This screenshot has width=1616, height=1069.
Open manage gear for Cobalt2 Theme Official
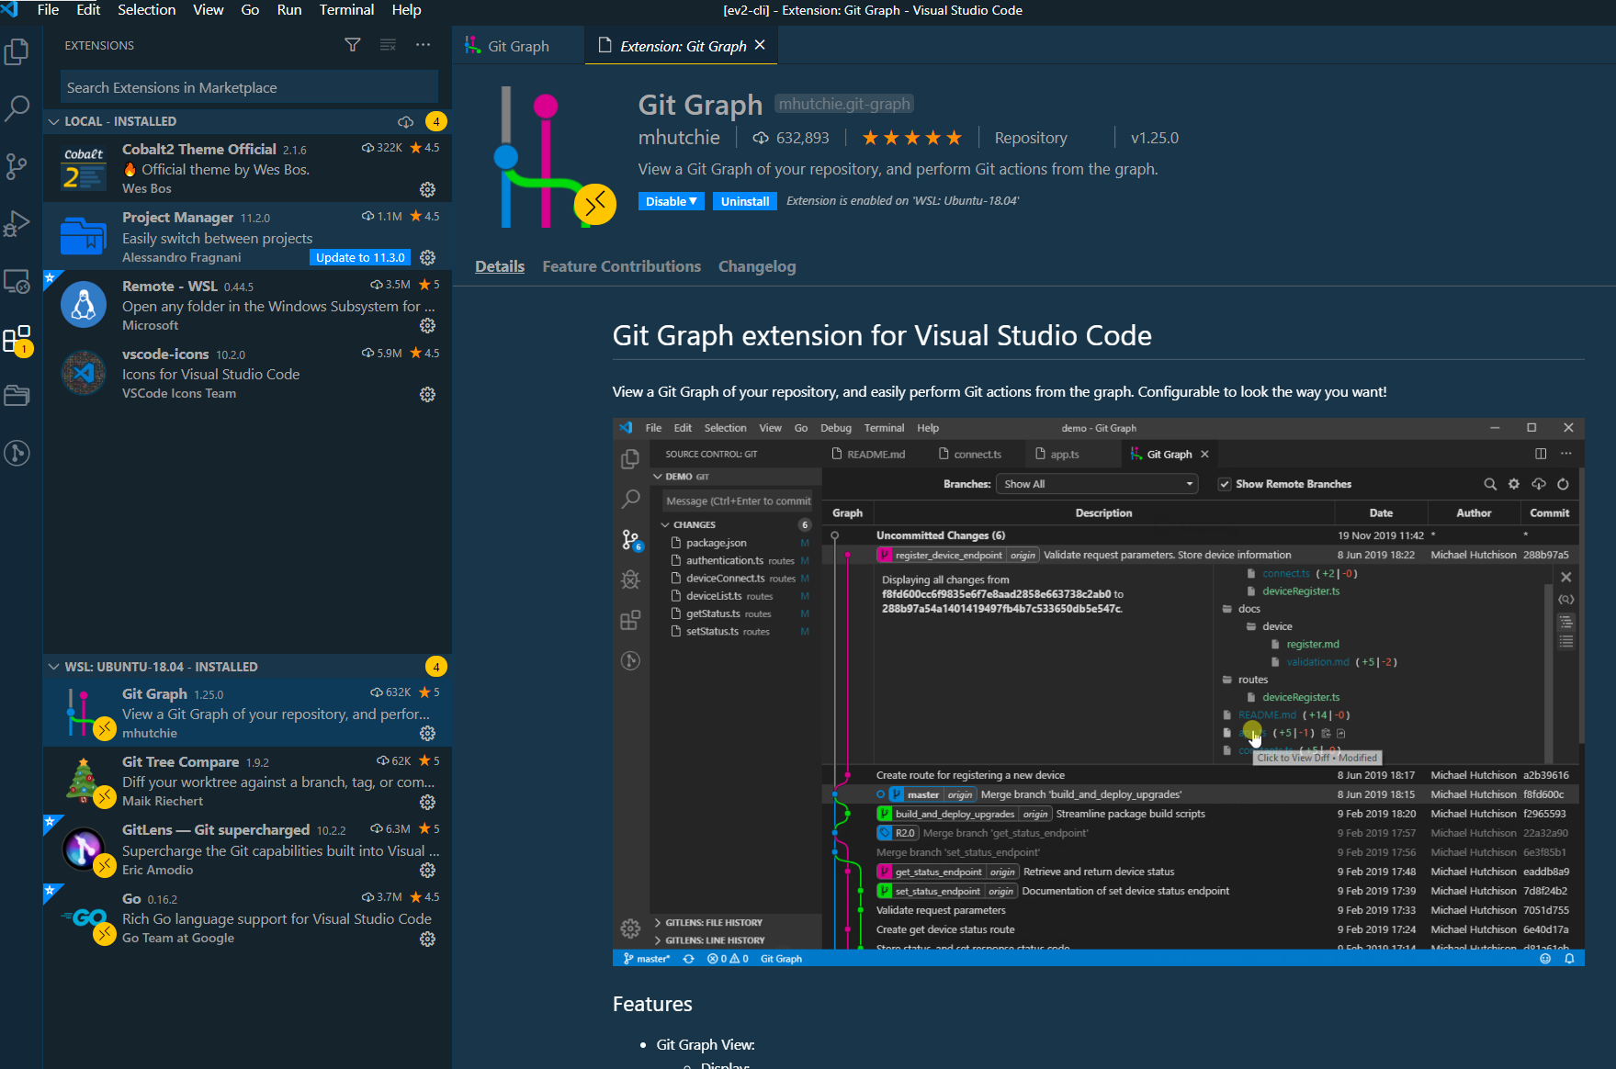427,189
